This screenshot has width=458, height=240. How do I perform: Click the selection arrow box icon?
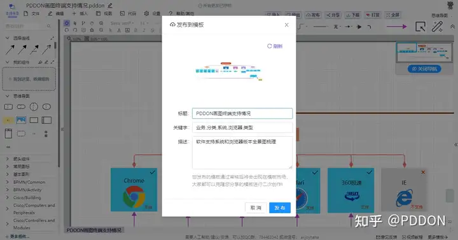420,27
